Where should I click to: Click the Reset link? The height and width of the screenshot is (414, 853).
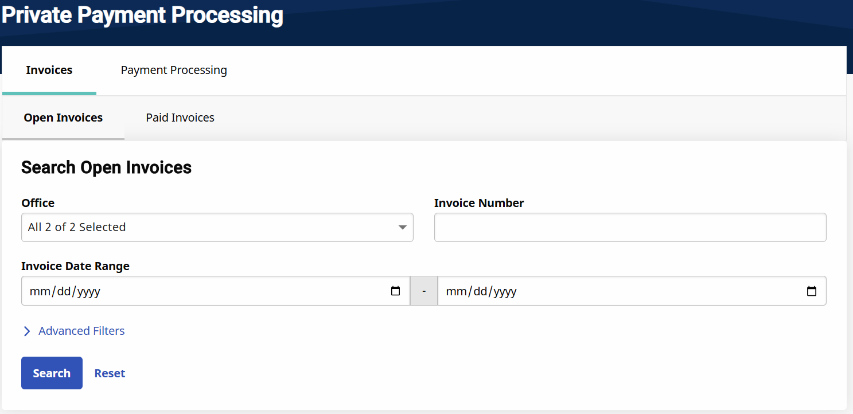point(110,373)
